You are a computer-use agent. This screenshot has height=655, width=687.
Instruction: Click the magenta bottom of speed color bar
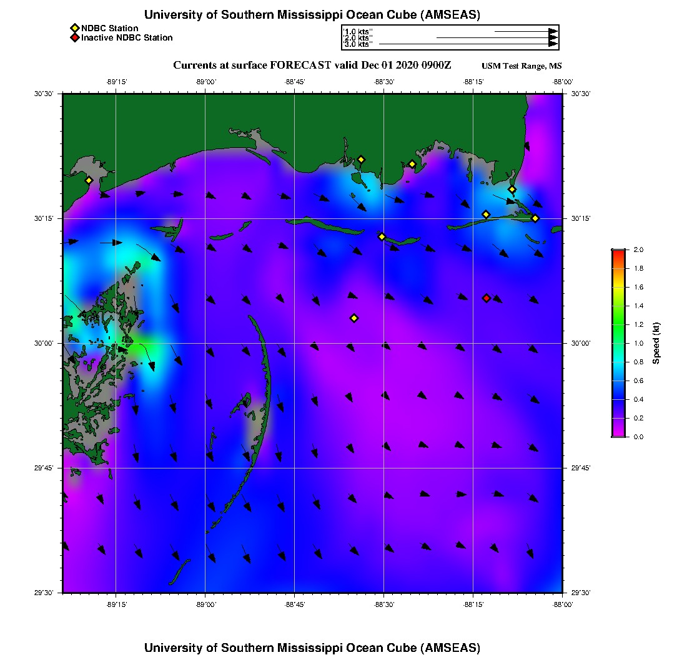618,434
